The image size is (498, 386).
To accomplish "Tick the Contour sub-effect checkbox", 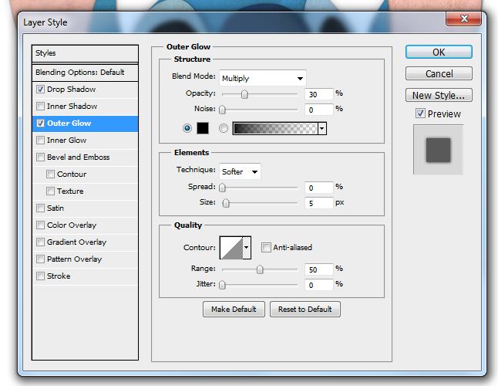I will pyautogui.click(x=50, y=174).
